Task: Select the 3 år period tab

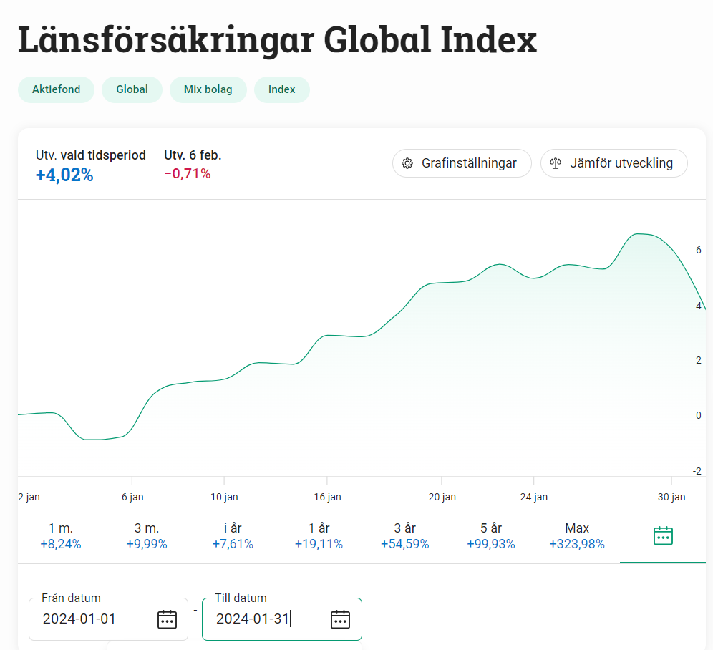Action: [x=404, y=536]
